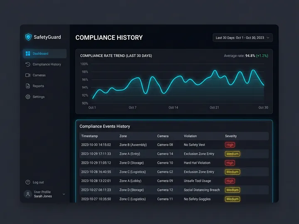299x224 pixels.
Task: Click No Safety Vest violation text
Action: point(194,145)
